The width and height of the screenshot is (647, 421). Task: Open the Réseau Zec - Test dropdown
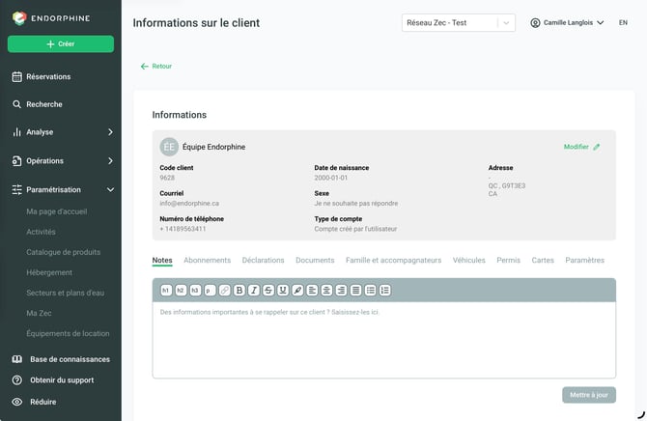pos(459,23)
